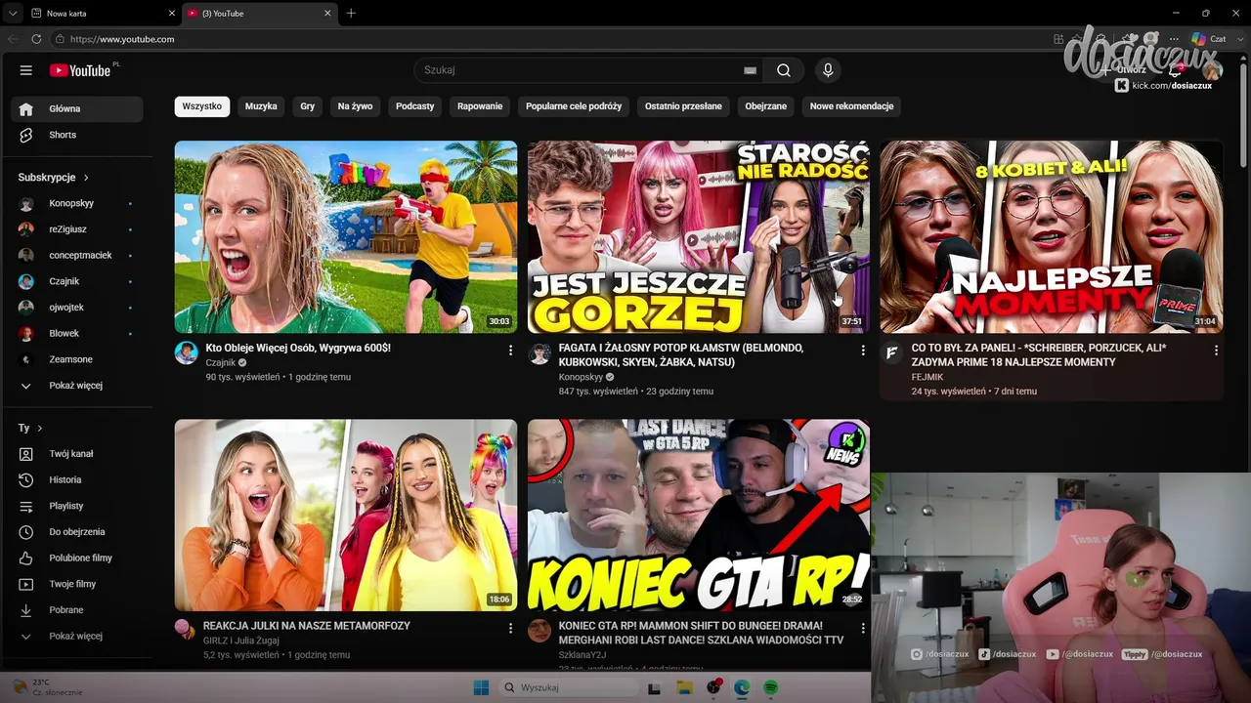This screenshot has width=1251, height=703.
Task: Click the magnifier search button
Action: click(784, 70)
